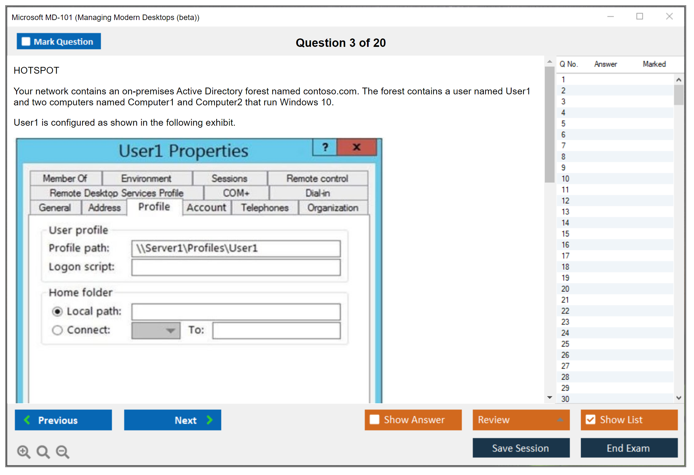Click the question pane vertical scrollbar thumb
The width and height of the screenshot is (694, 475).
pyautogui.click(x=549, y=124)
